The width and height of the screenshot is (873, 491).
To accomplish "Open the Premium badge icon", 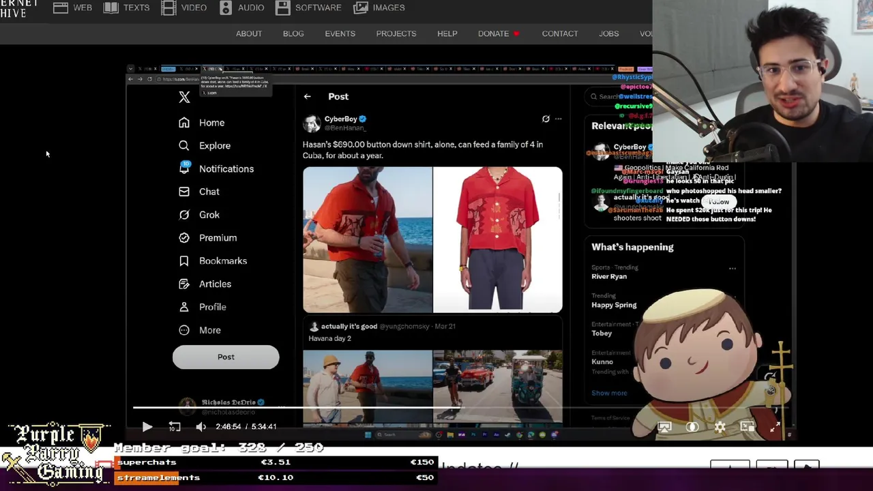I will 184,238.
